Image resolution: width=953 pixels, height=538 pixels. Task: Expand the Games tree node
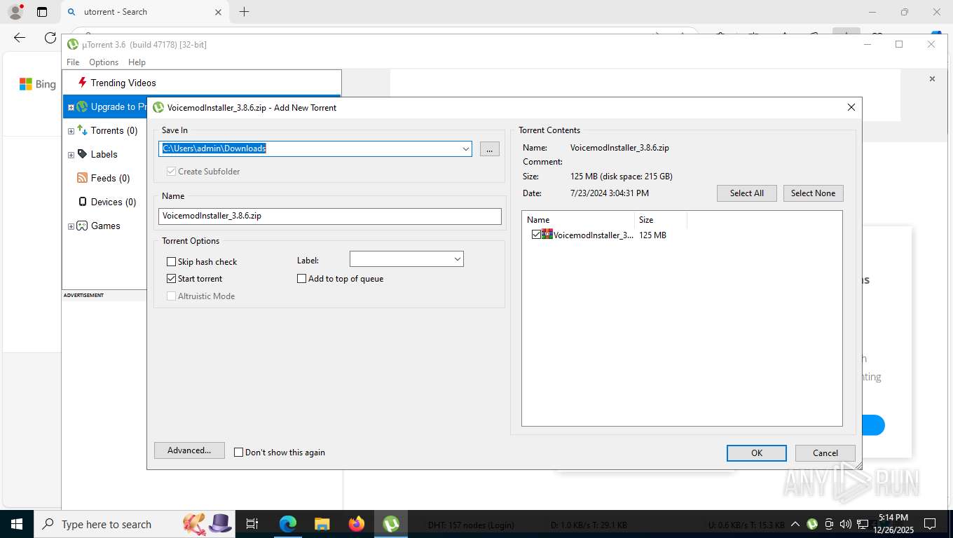pos(71,226)
